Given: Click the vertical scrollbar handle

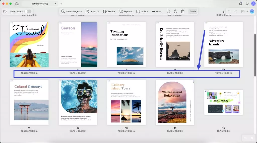Looking at the screenshot, I should 255,55.
